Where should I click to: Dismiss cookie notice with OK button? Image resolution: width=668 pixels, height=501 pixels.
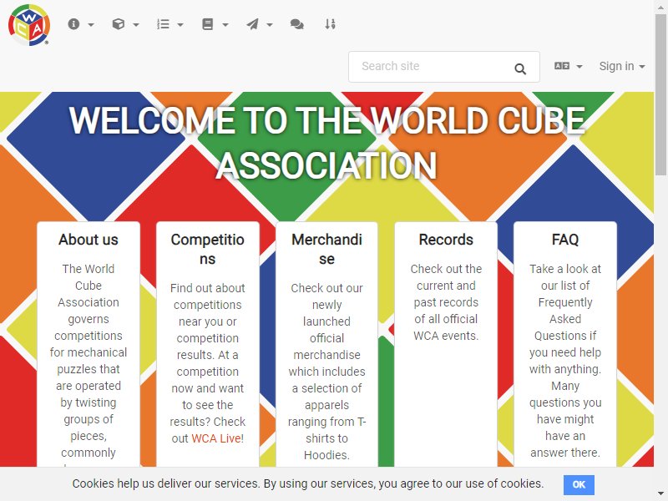tap(579, 484)
